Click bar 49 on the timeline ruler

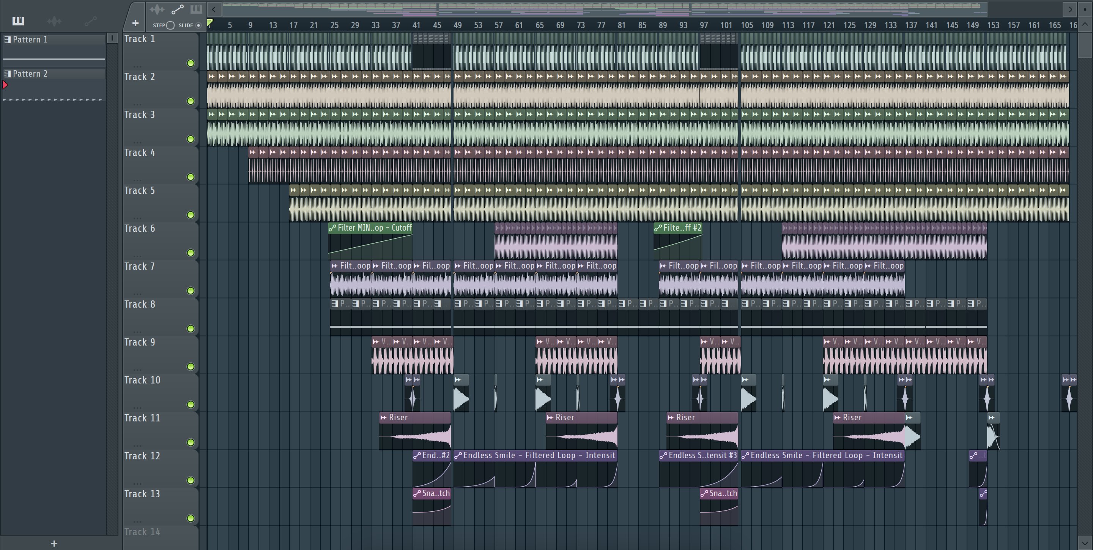[x=457, y=25]
